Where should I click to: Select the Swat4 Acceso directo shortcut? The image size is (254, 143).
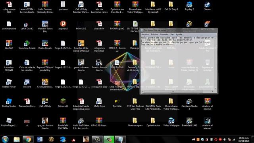pyautogui.click(x=99, y=65)
